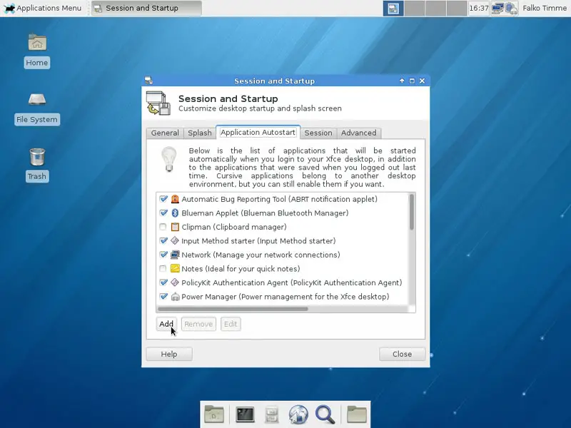
Task: Switch to the Splash tab
Action: pyautogui.click(x=200, y=133)
